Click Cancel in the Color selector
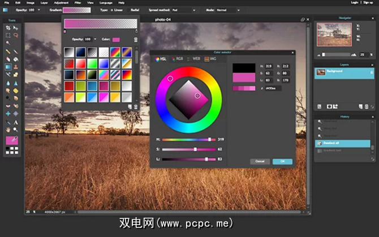Viewport: 379px width, 237px height. (260, 161)
